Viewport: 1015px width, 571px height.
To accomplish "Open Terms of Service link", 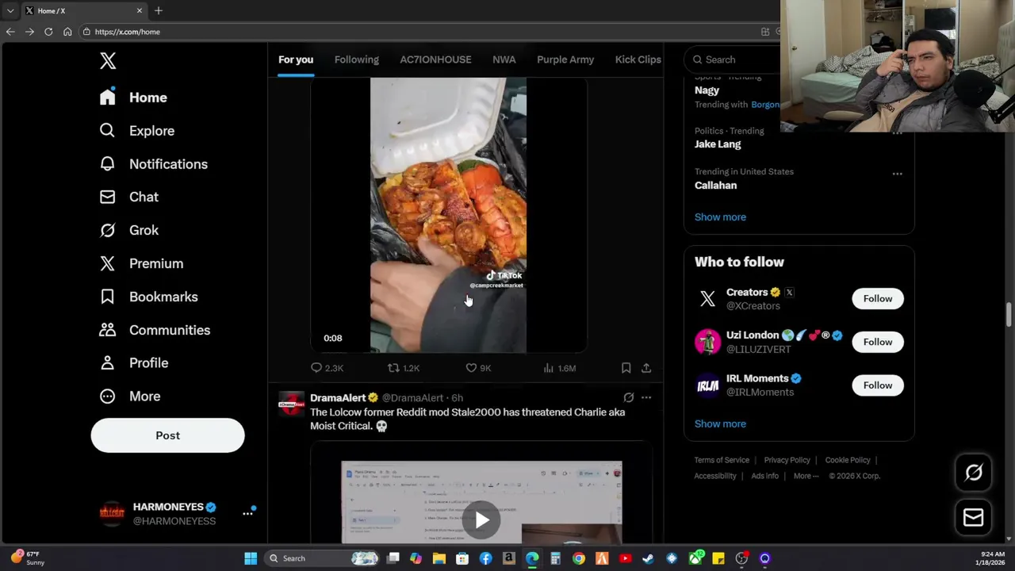I will pyautogui.click(x=722, y=460).
